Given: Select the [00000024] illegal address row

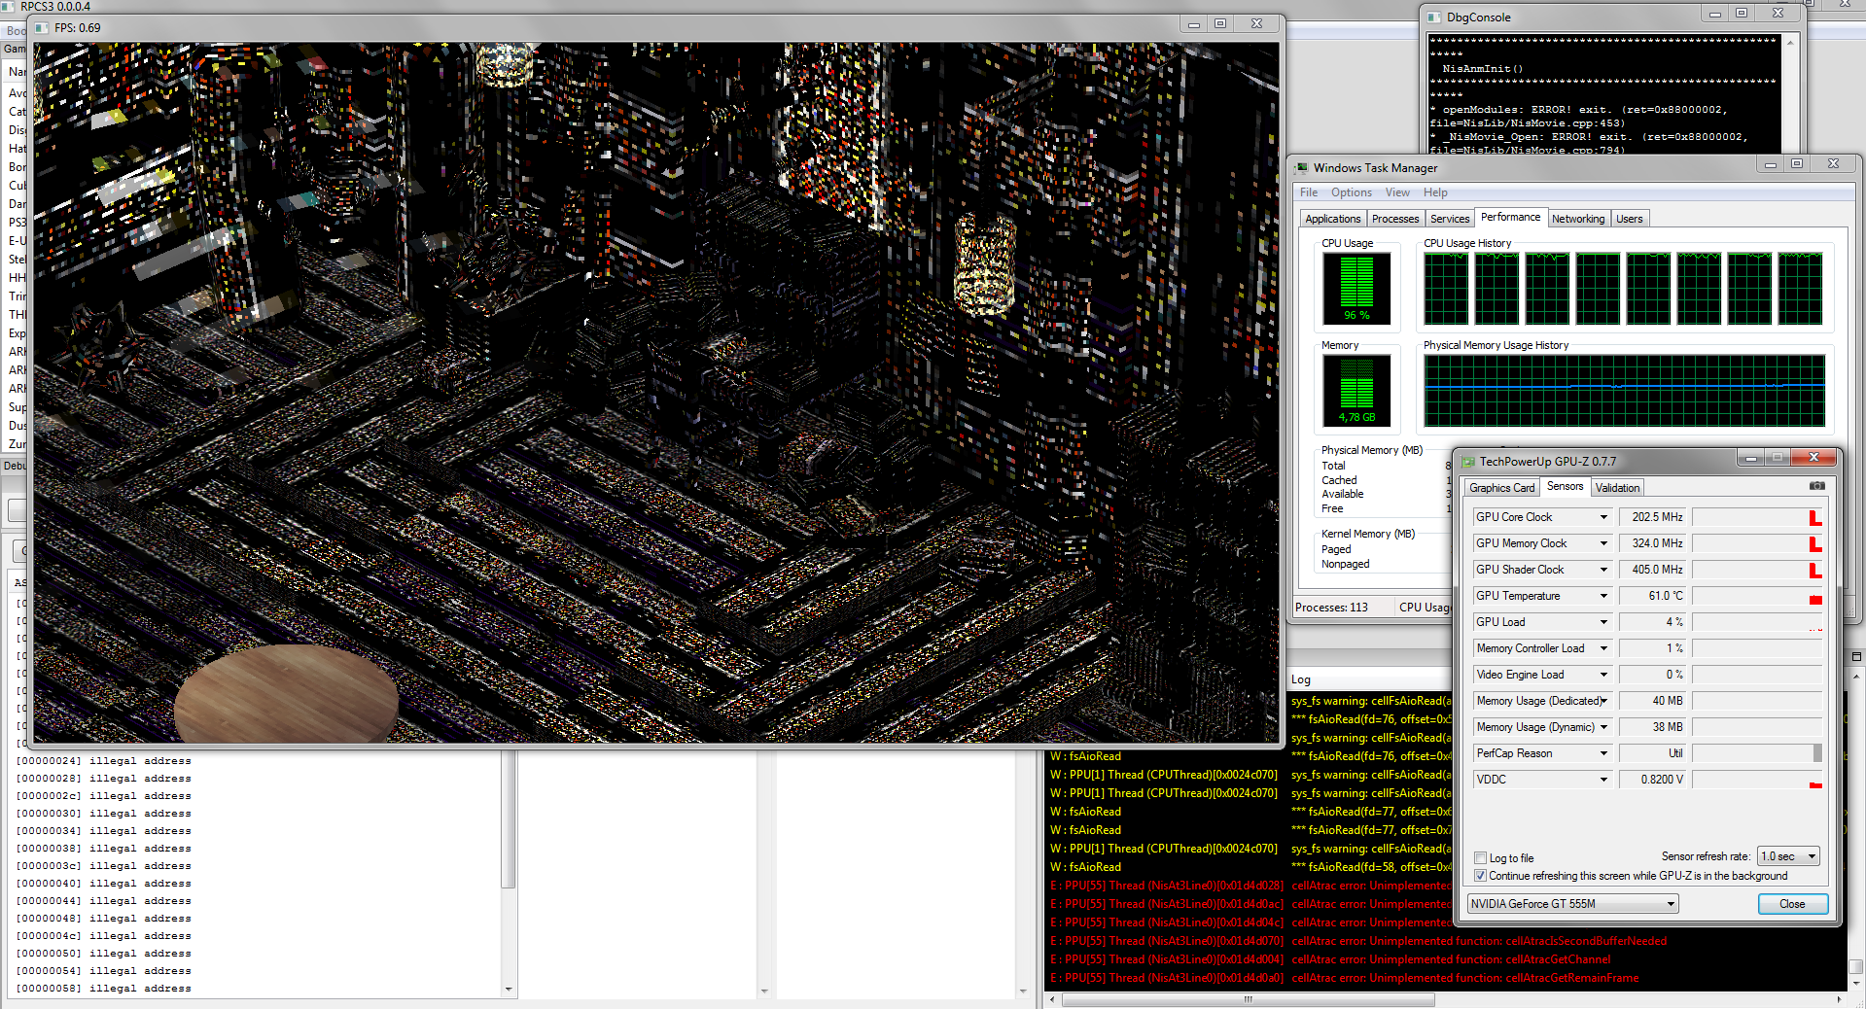Looking at the screenshot, I should (x=104, y=761).
